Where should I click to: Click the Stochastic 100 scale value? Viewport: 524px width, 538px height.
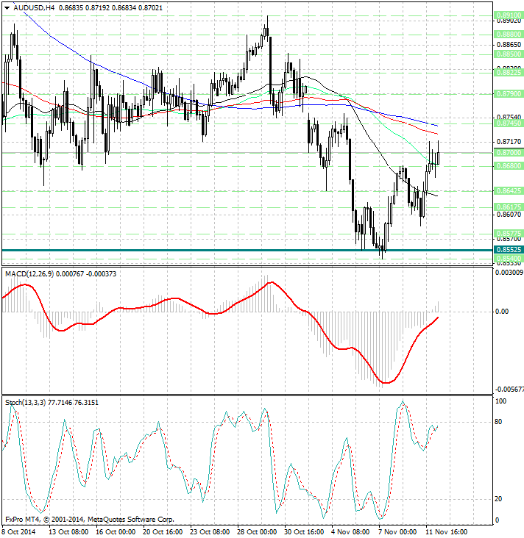pos(501,401)
